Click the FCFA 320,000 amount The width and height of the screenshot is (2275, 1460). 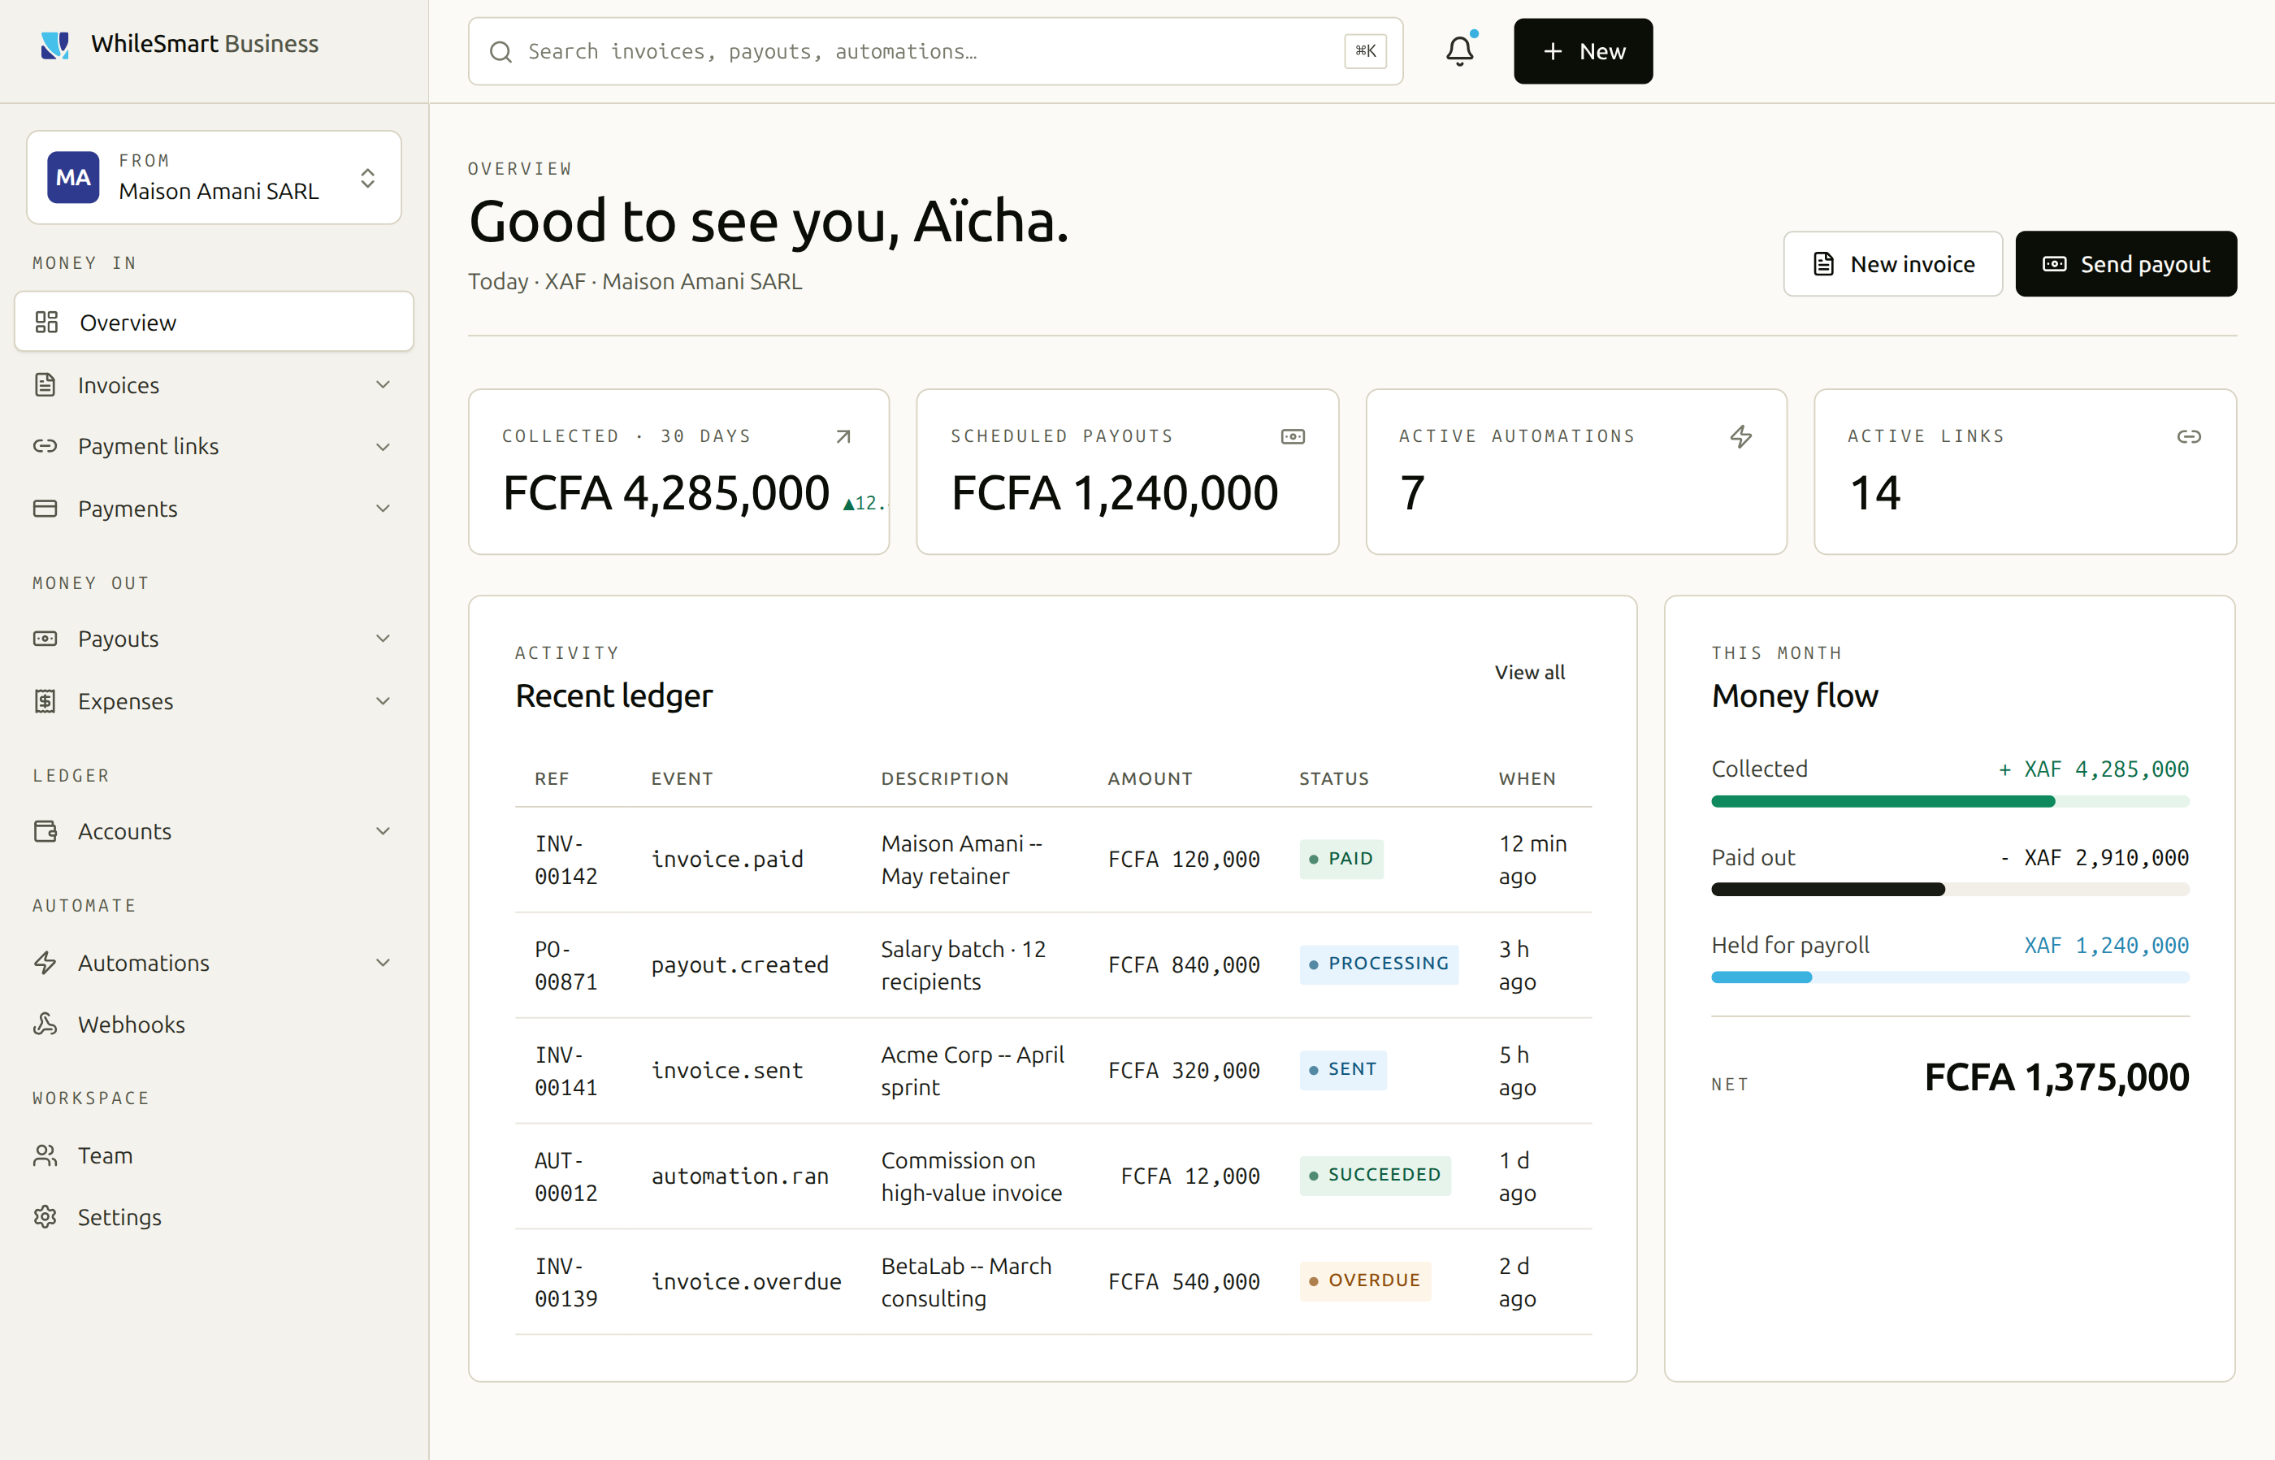1184,1070
